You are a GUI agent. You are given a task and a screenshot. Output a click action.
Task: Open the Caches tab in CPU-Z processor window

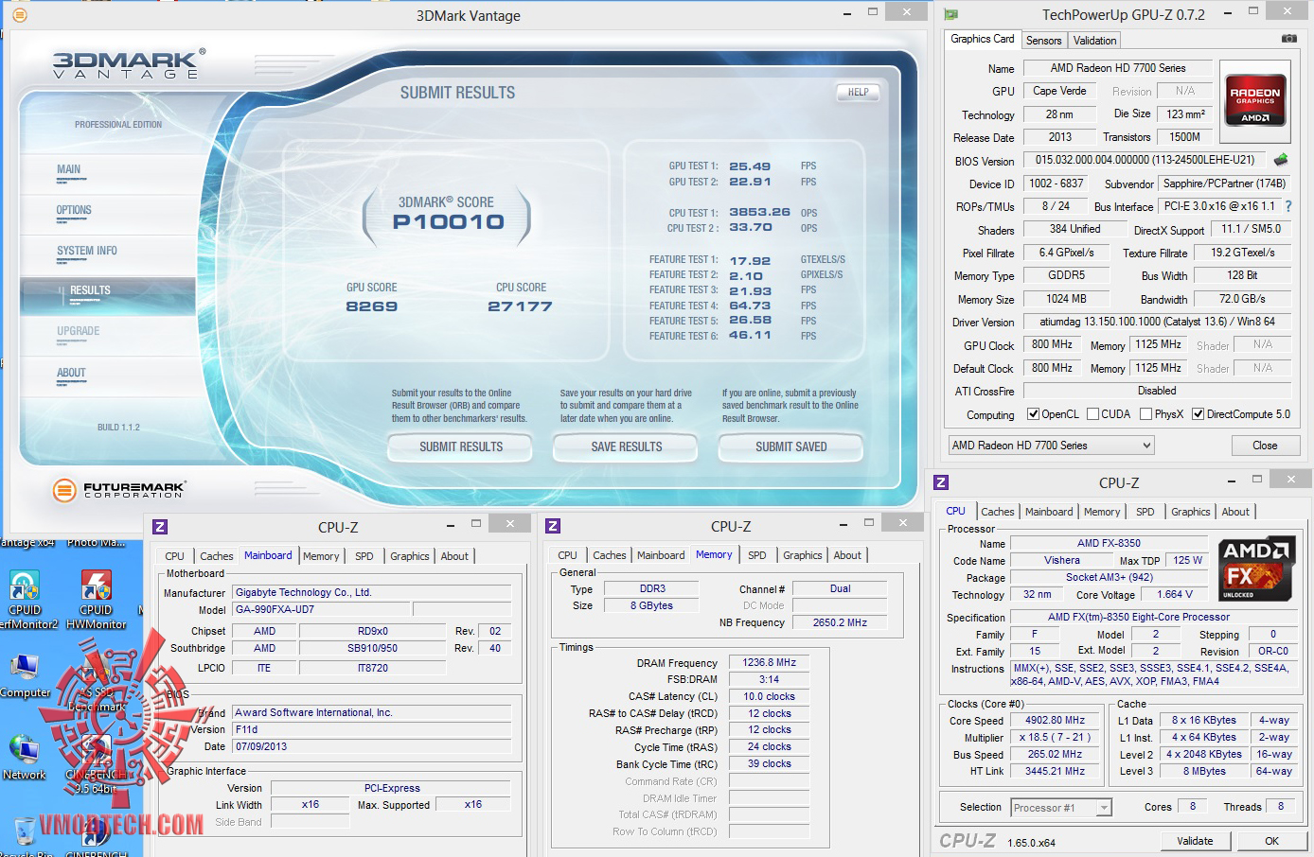997,512
